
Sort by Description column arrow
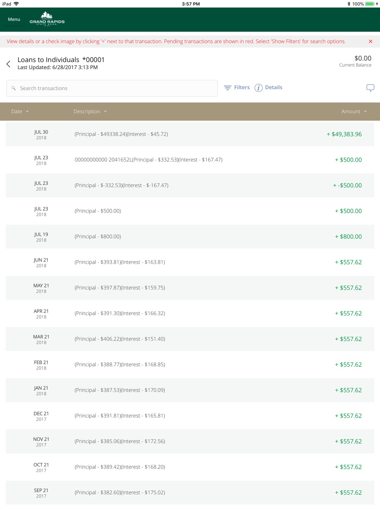[x=105, y=112]
